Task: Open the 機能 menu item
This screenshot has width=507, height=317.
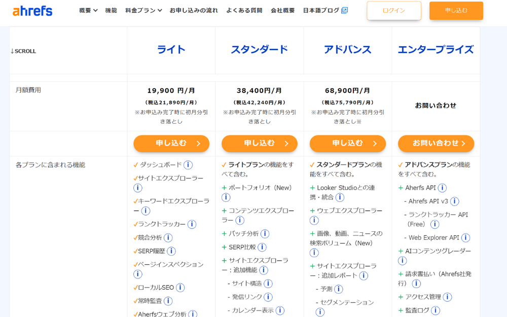Action: (111, 10)
